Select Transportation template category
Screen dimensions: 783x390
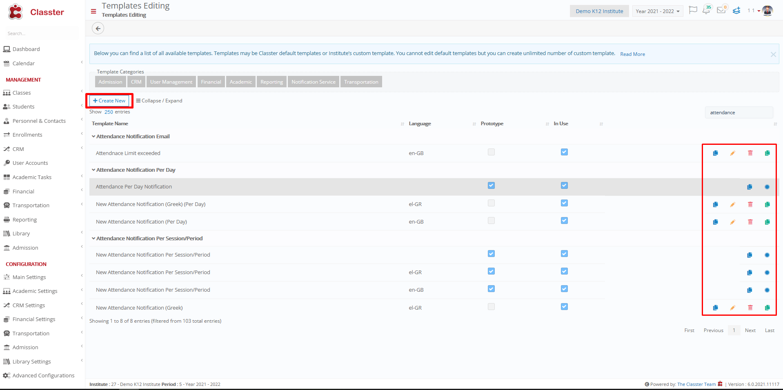coord(361,82)
